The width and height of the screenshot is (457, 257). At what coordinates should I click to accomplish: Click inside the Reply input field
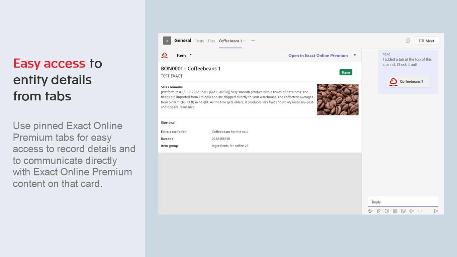tap(403, 202)
